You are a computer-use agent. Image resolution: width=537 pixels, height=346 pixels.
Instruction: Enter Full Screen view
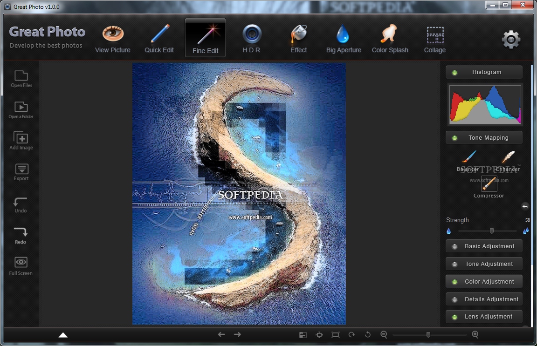pyautogui.click(x=21, y=266)
